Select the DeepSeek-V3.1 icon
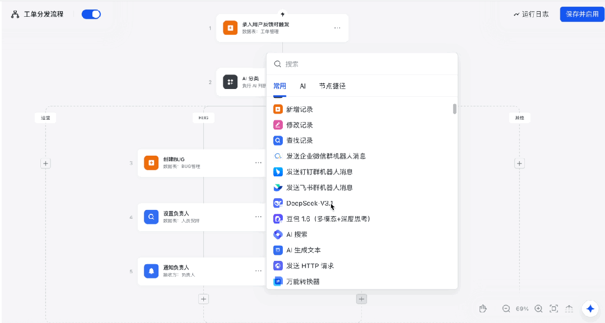Screen dimensions: 605x323 278,203
